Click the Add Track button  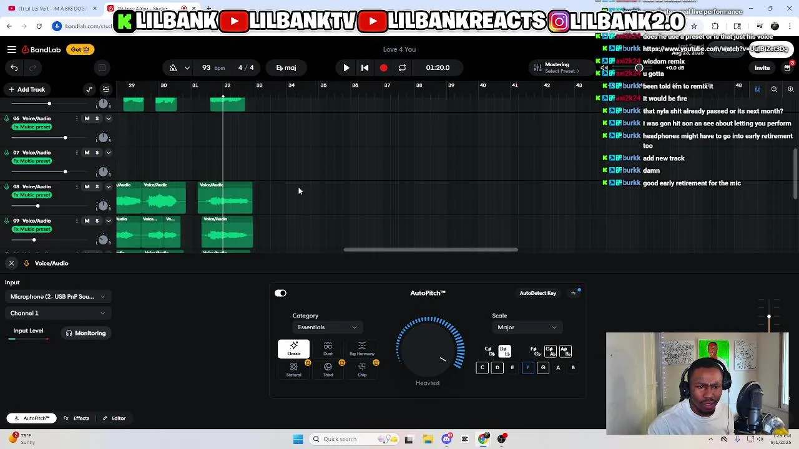pos(26,89)
